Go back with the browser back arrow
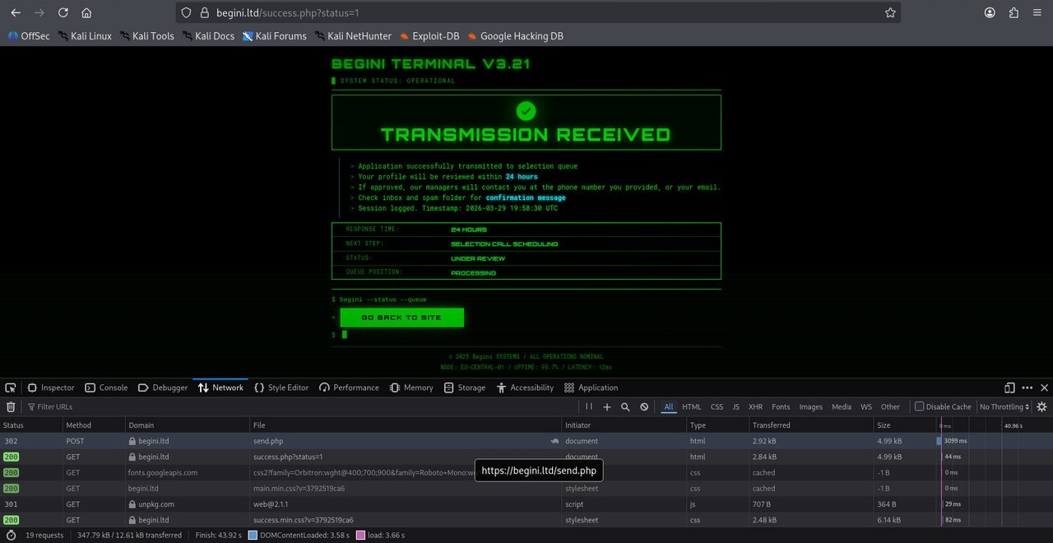 pos(16,13)
